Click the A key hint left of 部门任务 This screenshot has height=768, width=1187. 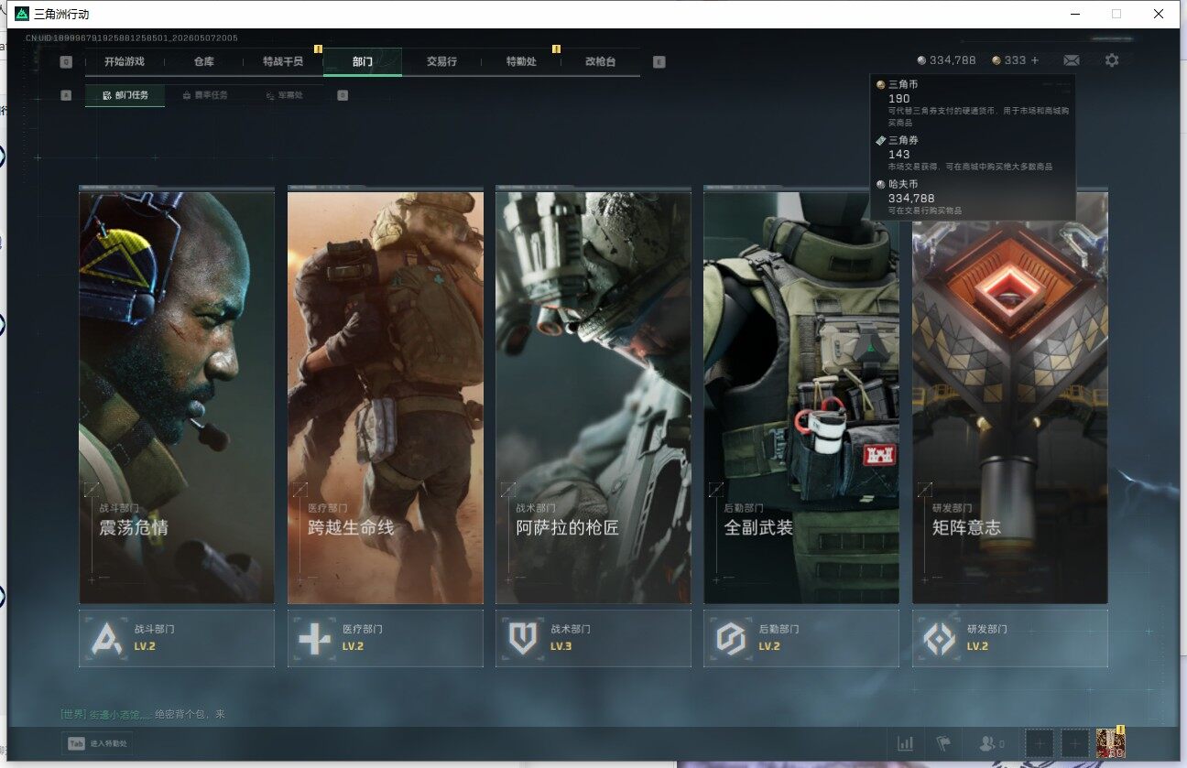coord(66,95)
